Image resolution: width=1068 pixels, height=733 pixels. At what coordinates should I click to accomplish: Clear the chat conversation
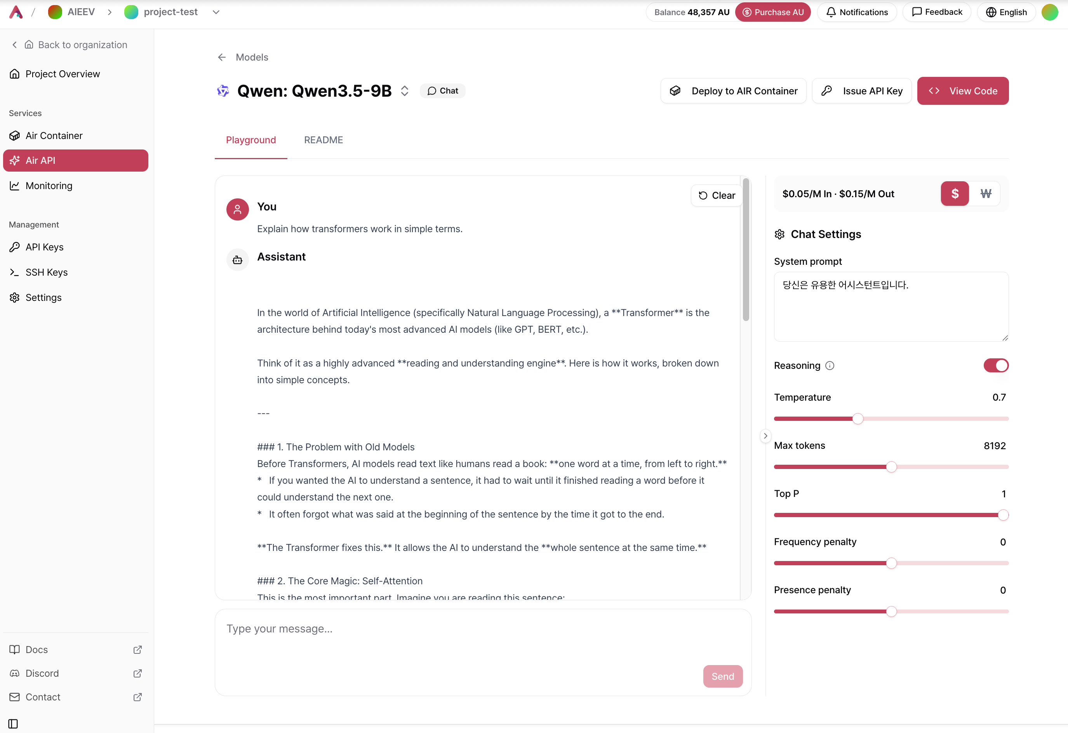point(717,196)
